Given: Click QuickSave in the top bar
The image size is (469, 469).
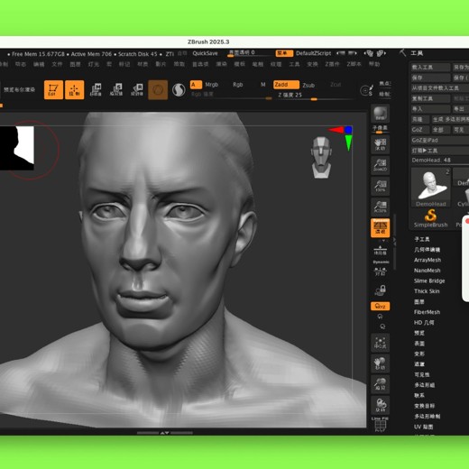Looking at the screenshot, I should [x=205, y=53].
